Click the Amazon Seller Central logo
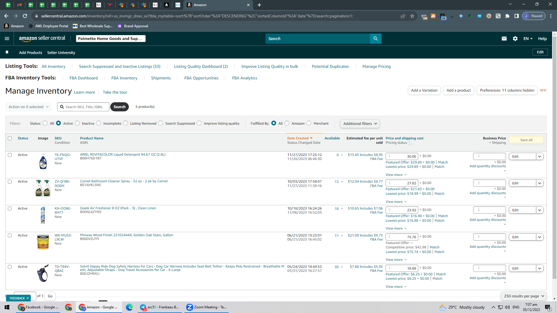 (42, 39)
